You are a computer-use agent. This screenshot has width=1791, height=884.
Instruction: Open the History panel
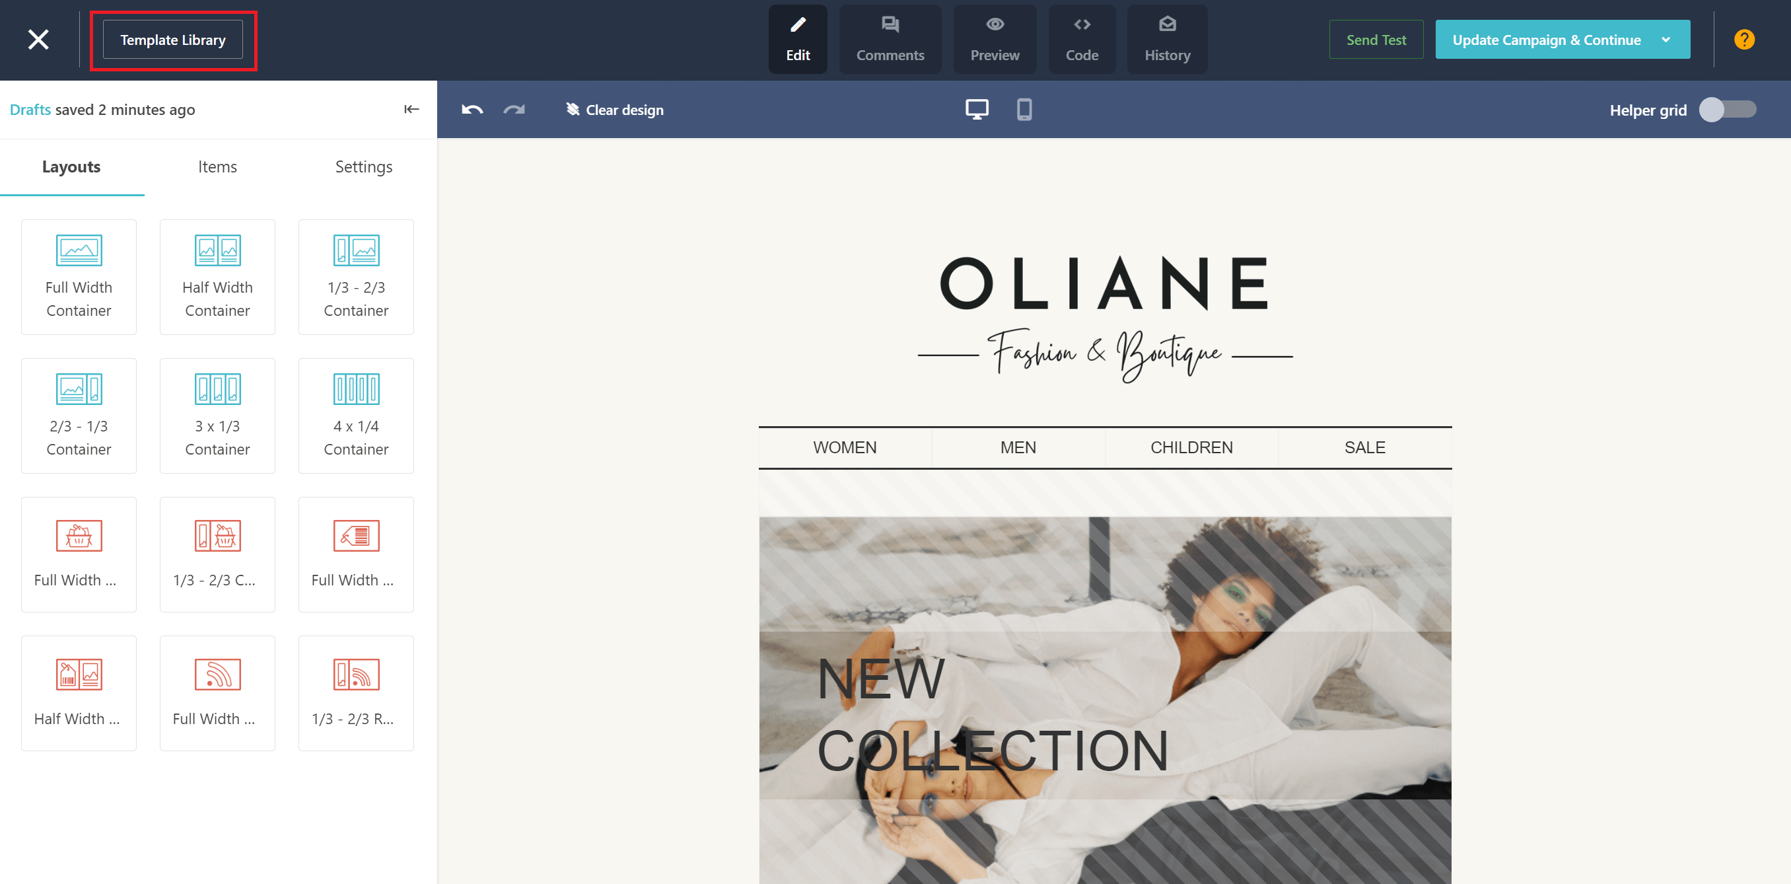(x=1165, y=40)
